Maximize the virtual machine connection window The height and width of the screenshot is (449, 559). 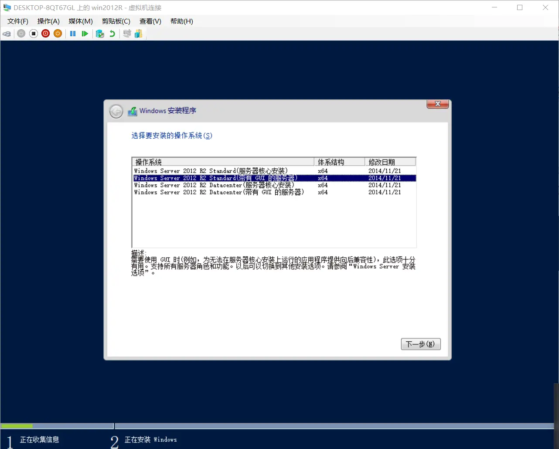tap(520, 7)
